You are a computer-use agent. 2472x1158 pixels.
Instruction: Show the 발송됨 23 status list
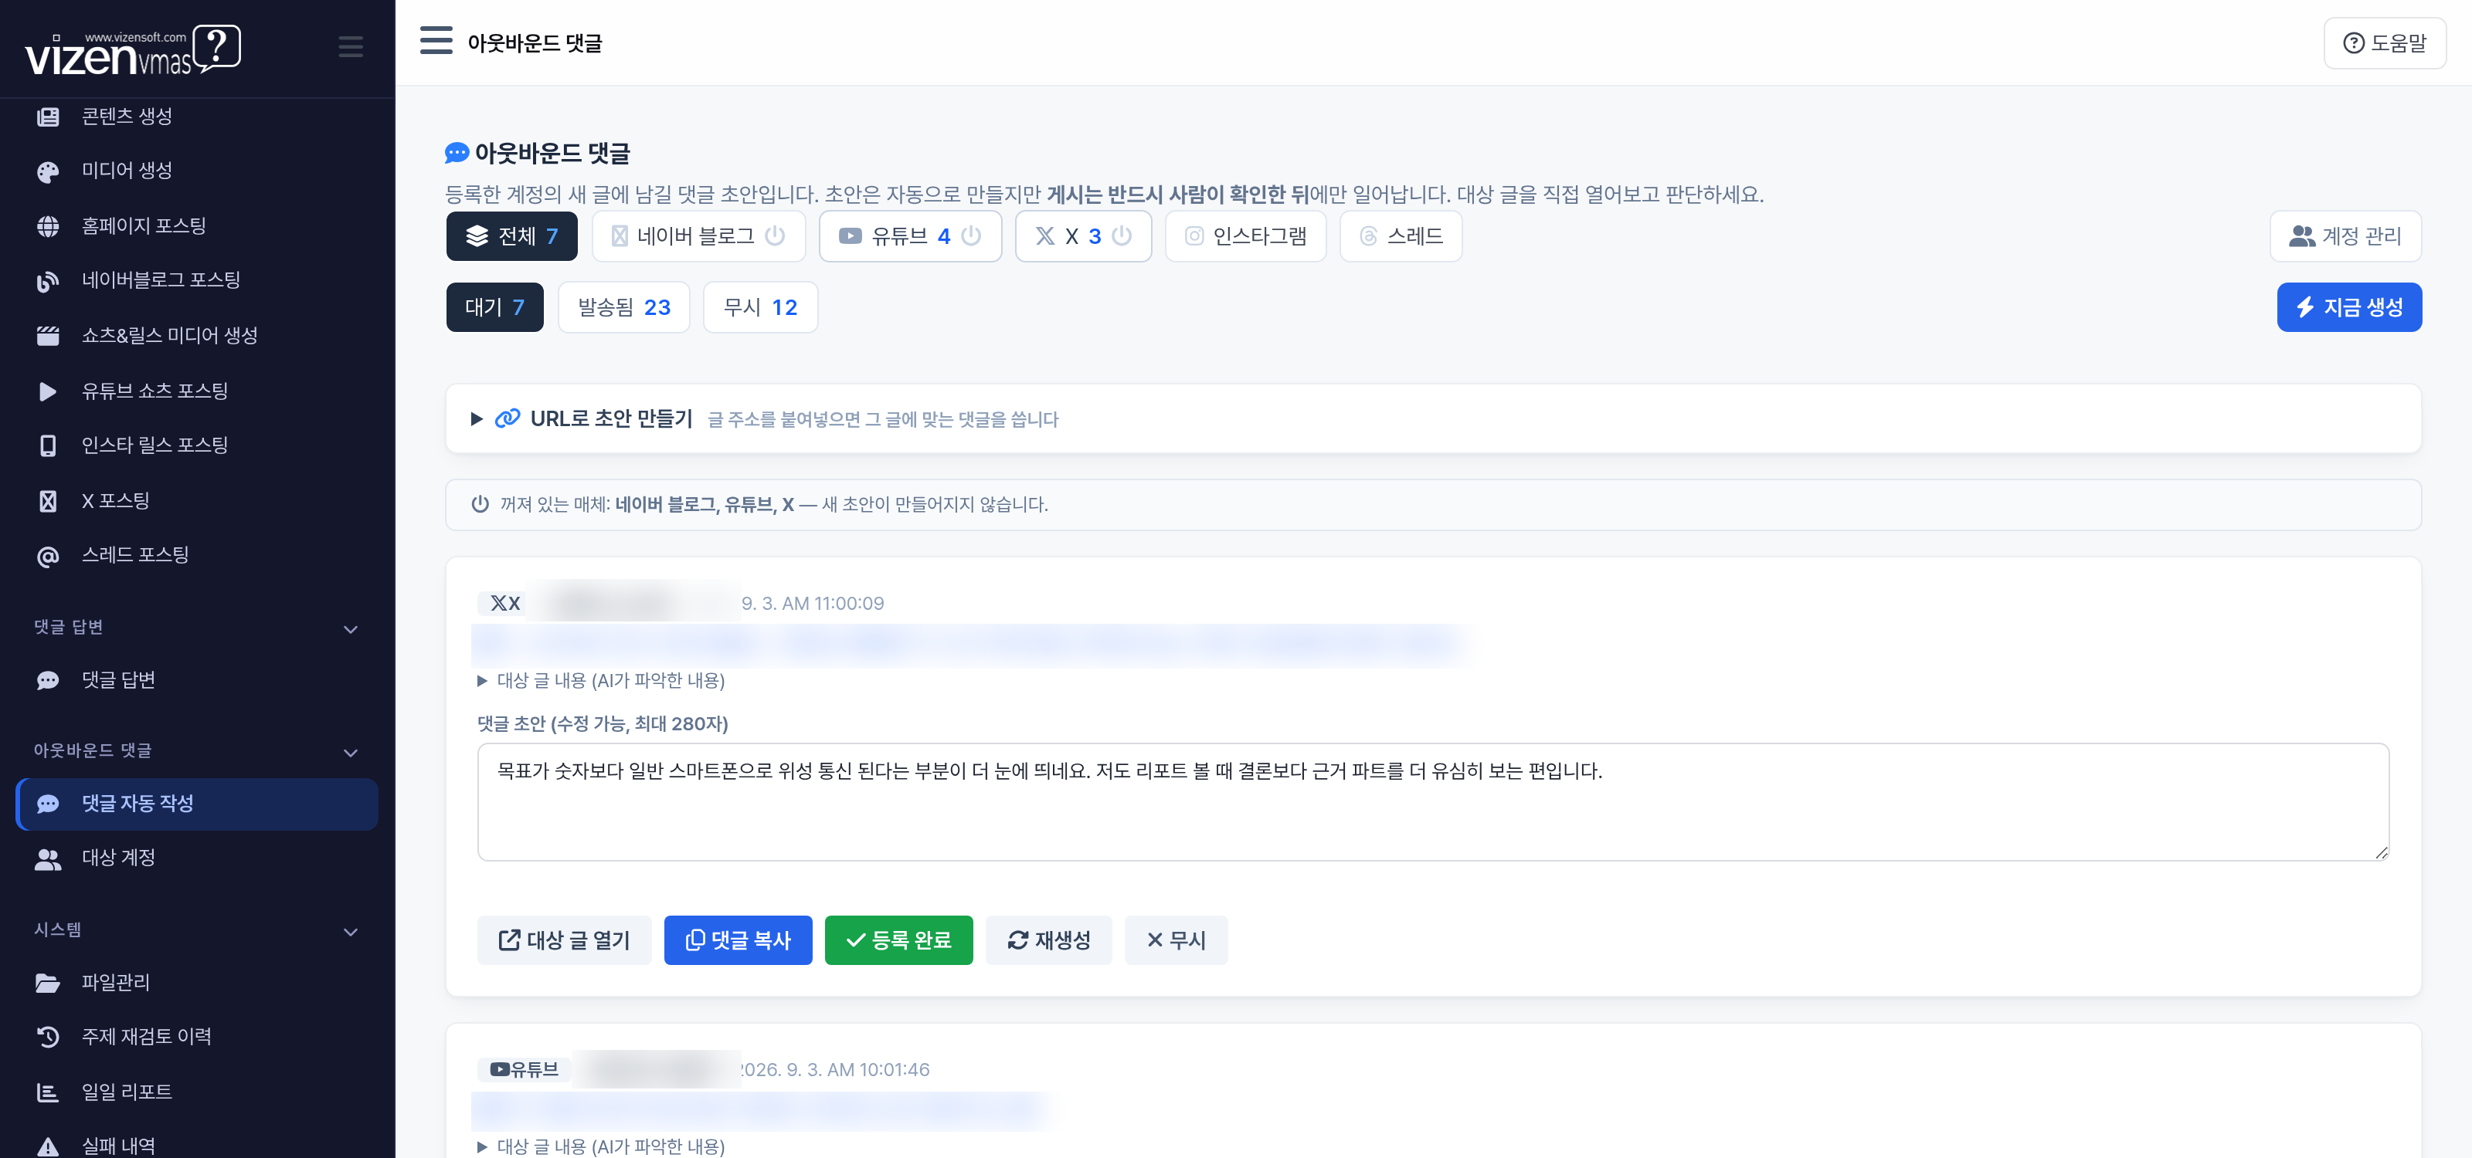[623, 306]
